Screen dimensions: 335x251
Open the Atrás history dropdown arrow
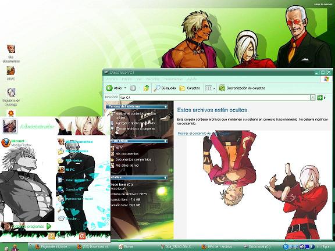tap(125, 88)
